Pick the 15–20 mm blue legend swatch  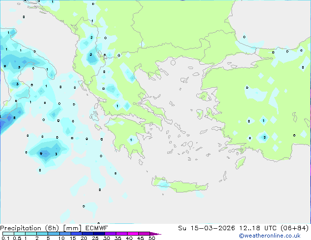tap(77, 234)
